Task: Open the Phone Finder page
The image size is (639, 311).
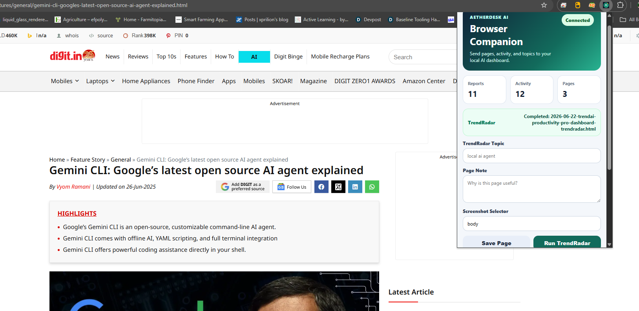Action: tap(196, 81)
